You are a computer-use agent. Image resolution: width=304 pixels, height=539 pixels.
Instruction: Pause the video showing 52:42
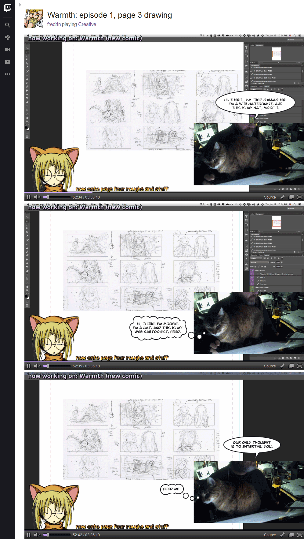pos(29,535)
